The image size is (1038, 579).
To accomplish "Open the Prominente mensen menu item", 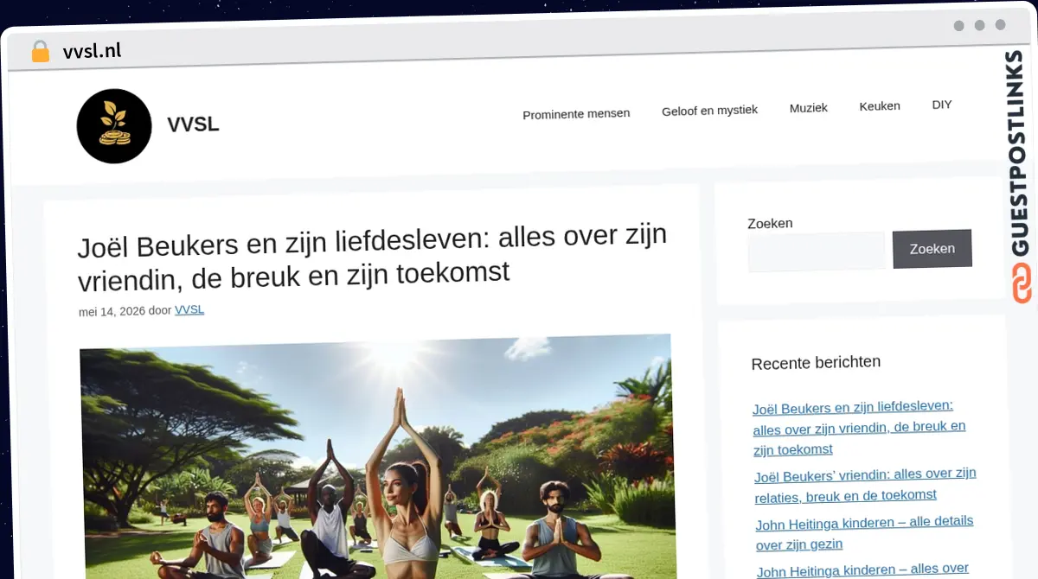I will coord(576,113).
